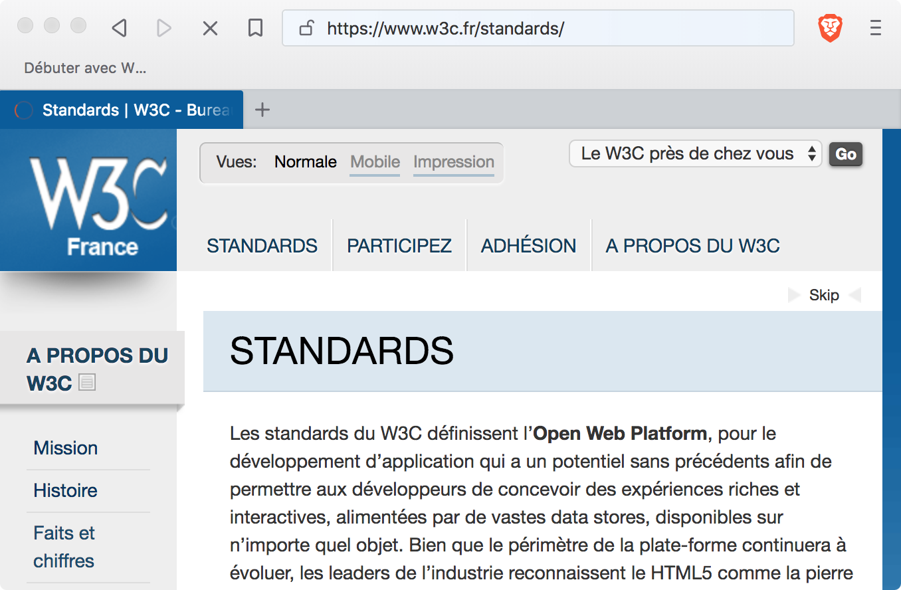Click the bold Open Web Platform text
Screen dimensions: 901x590
click(x=620, y=434)
